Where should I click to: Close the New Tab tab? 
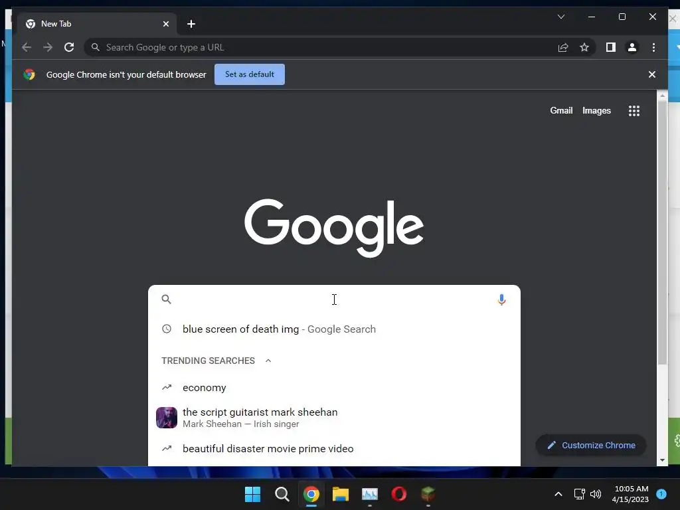click(x=165, y=24)
